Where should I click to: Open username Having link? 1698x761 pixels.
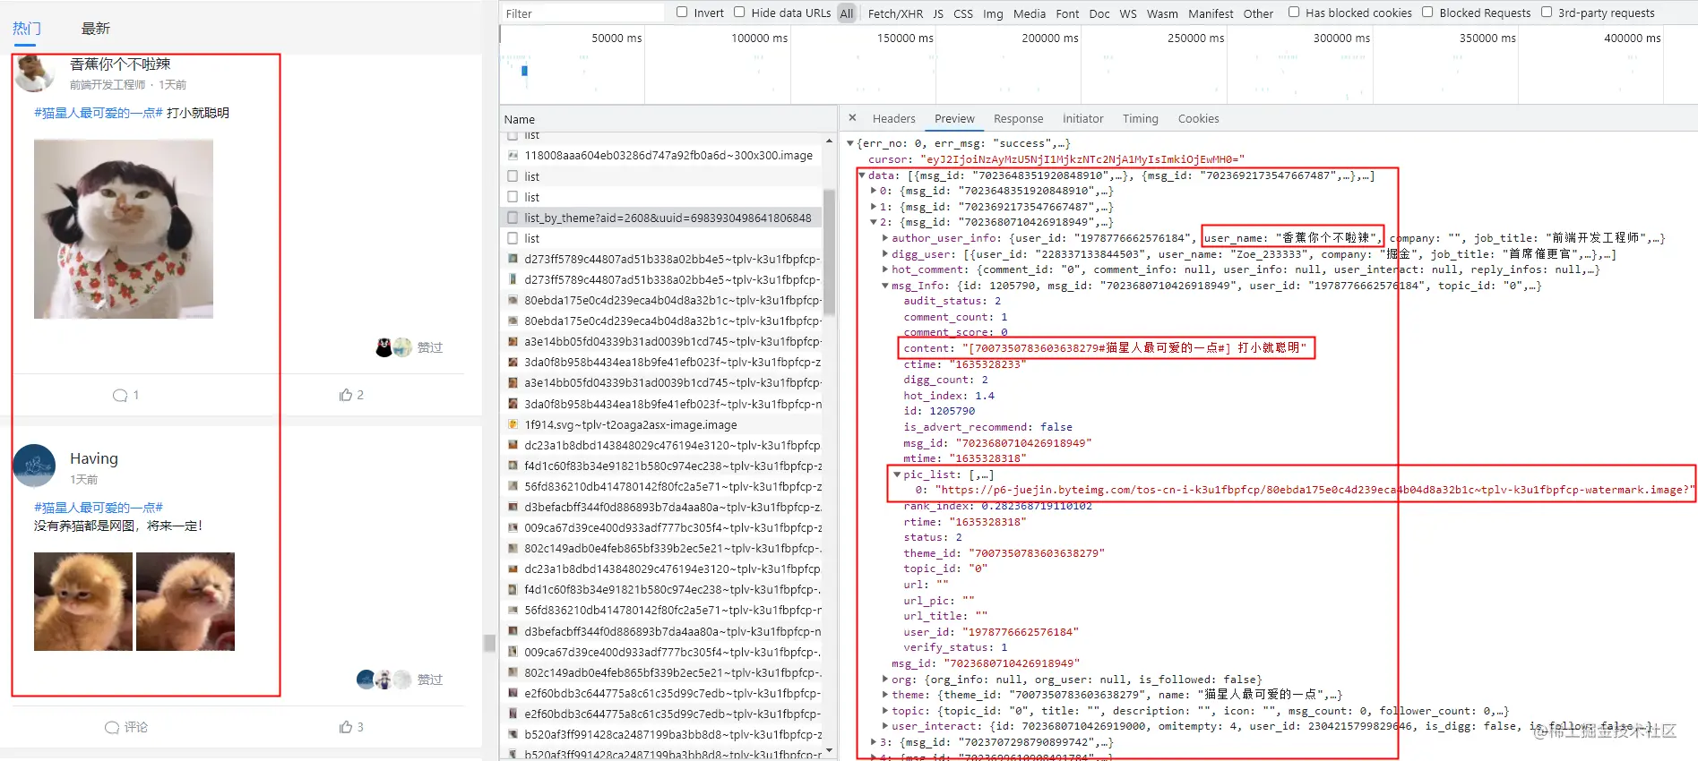click(x=94, y=458)
